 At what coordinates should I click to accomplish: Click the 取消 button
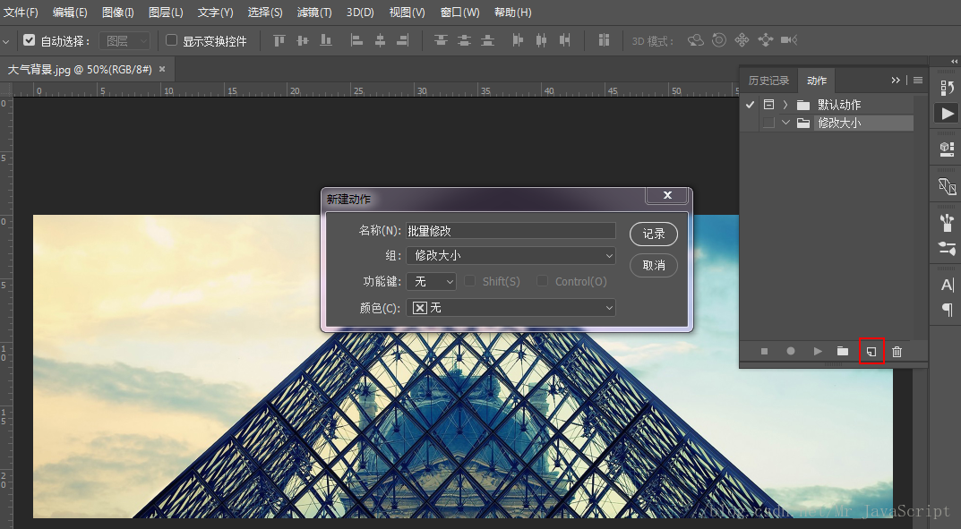tap(653, 265)
